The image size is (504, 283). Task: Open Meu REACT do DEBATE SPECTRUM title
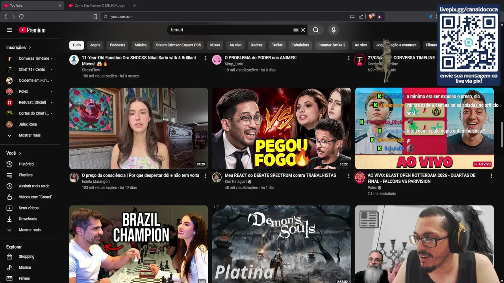coord(280,175)
